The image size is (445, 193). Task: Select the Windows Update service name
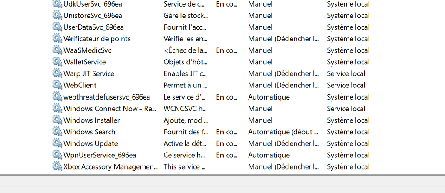point(90,143)
